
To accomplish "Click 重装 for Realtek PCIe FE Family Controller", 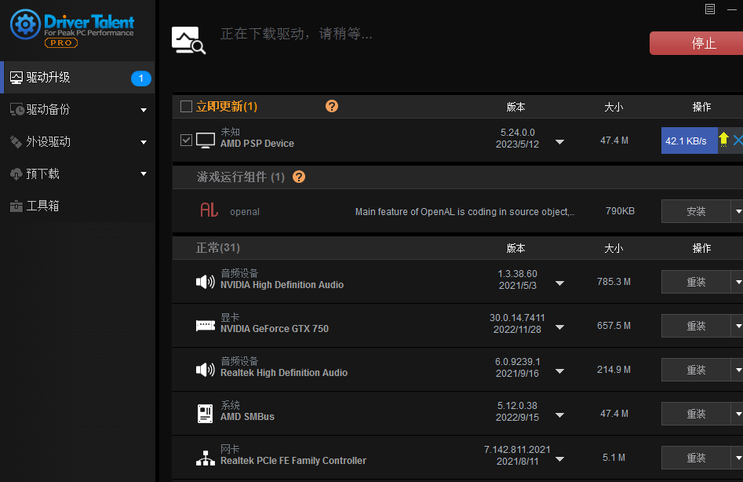I will pyautogui.click(x=696, y=458).
